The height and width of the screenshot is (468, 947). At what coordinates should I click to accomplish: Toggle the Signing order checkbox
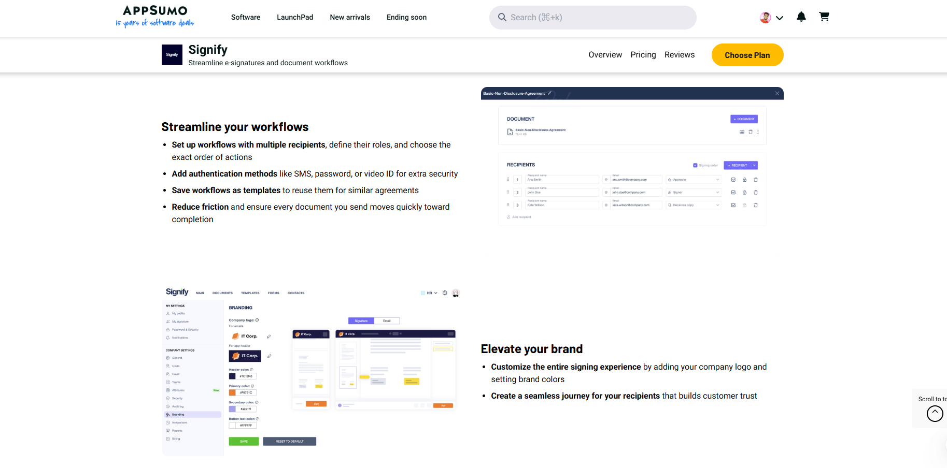point(695,165)
